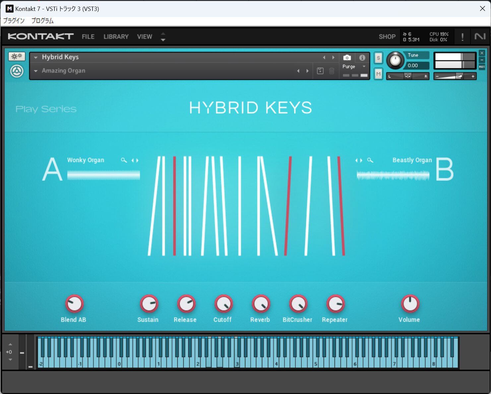This screenshot has width=491, height=394.
Task: Click the Repeater knob
Action: 336,304
